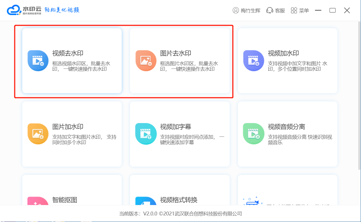Screen dimensions: 361x222
Task: Open the 视频加字幕 teal subtitle icon
Action: coord(146,134)
